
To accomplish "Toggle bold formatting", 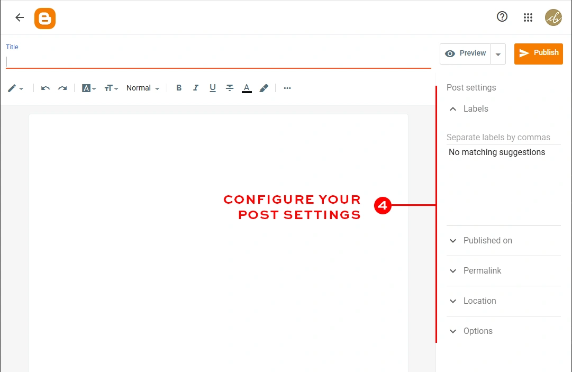I will pos(179,87).
